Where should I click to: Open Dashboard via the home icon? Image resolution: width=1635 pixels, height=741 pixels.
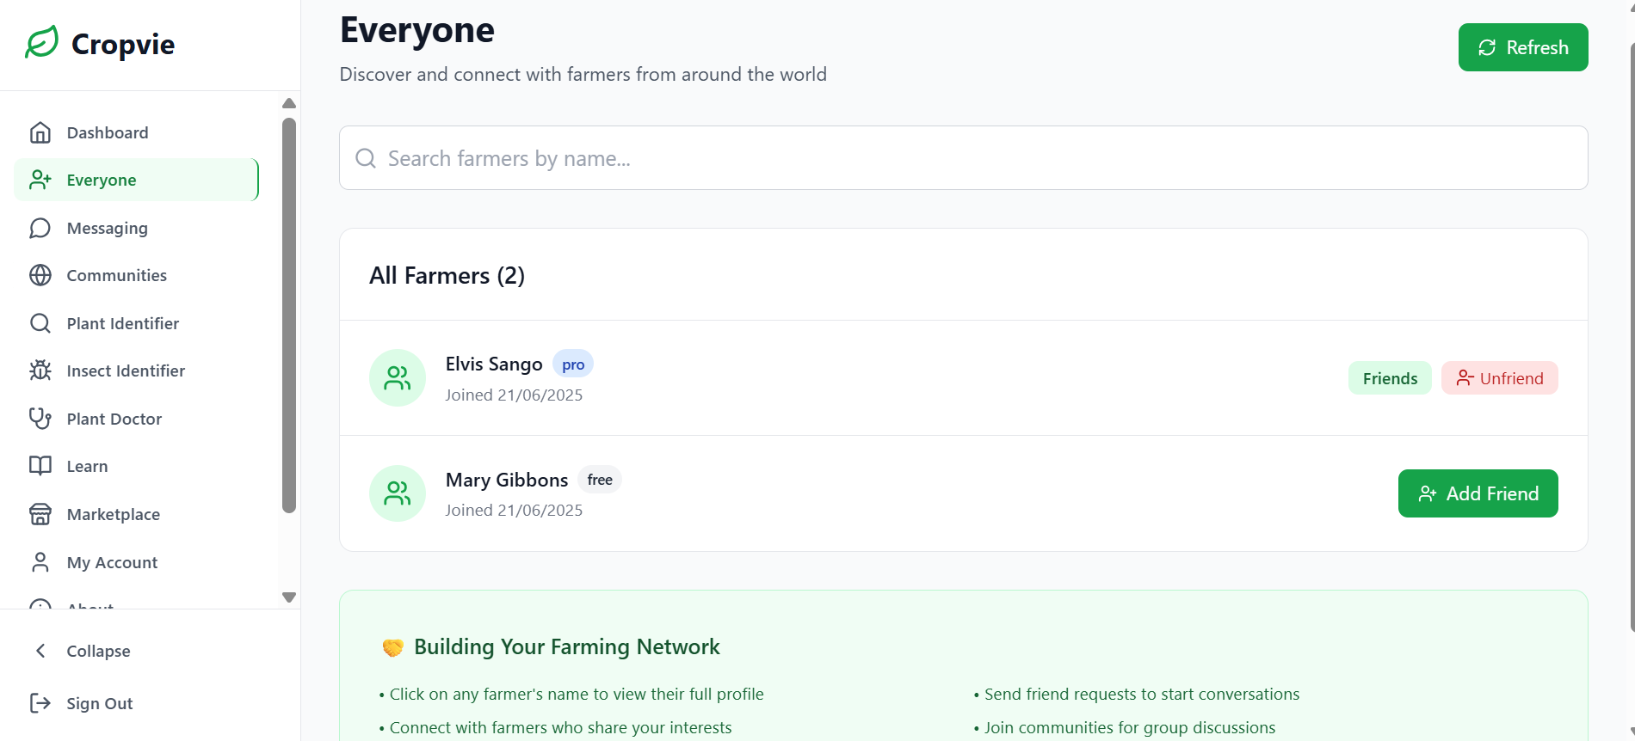coord(40,132)
